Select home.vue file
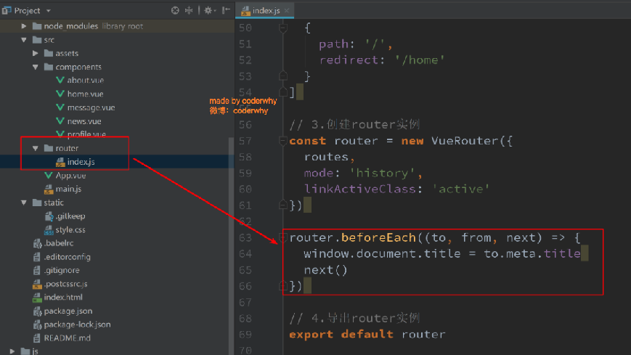Screen dimensions: 631x355 pos(85,94)
